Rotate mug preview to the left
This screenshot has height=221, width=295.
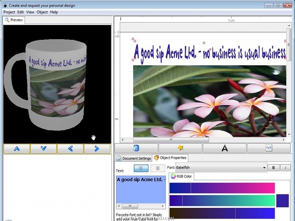click(x=70, y=149)
